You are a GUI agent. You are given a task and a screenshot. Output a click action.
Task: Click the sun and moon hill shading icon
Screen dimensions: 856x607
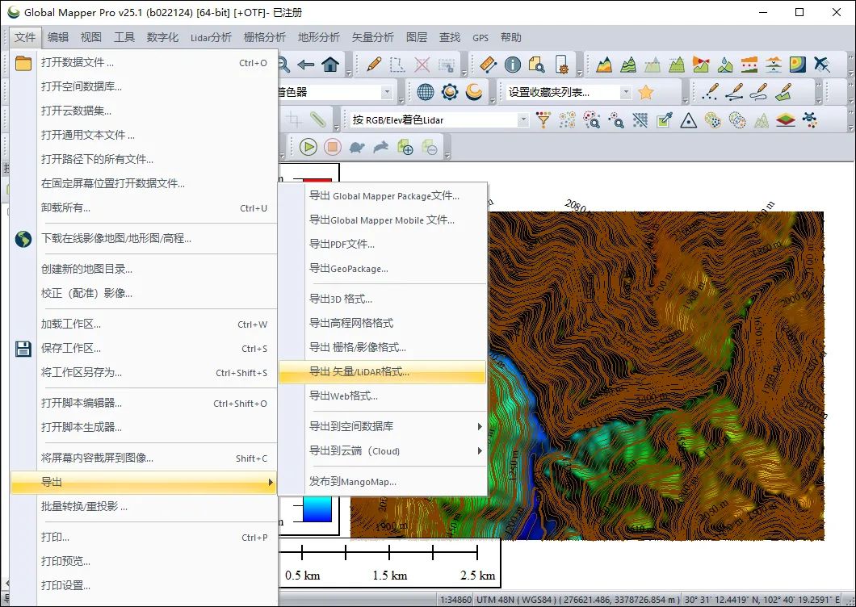click(x=474, y=92)
